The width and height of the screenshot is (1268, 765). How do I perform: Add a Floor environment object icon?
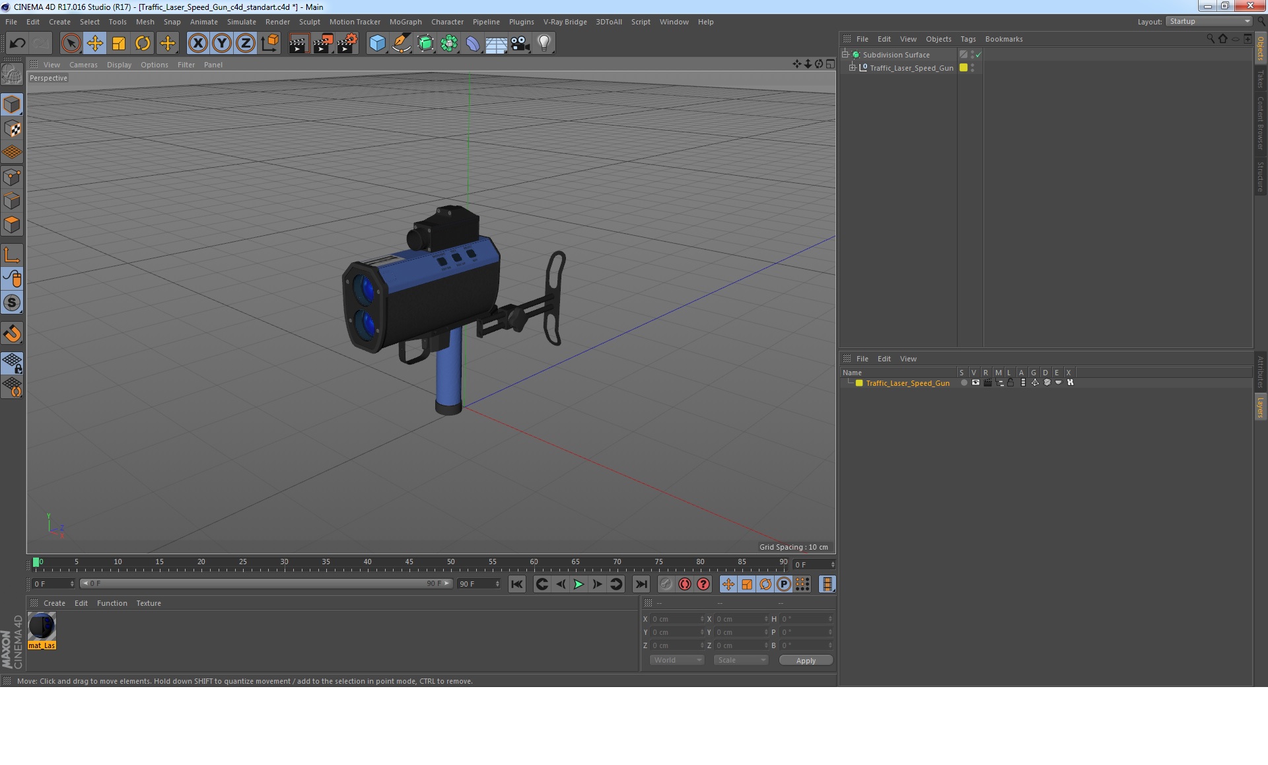coord(496,44)
